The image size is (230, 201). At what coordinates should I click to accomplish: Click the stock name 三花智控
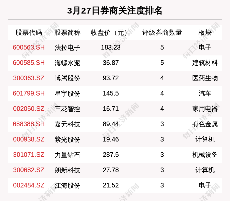point(67,109)
